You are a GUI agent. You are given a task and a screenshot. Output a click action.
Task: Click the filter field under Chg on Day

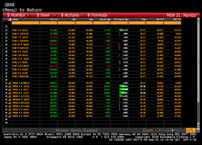click(102, 23)
